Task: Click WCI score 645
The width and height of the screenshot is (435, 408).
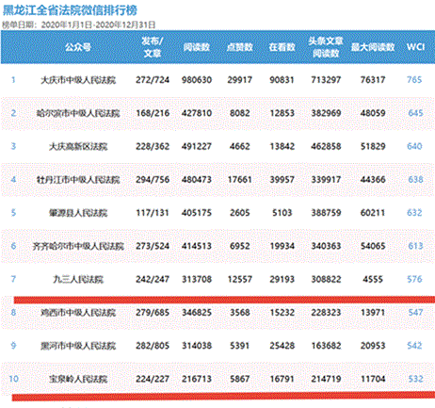Action: pyautogui.click(x=415, y=113)
